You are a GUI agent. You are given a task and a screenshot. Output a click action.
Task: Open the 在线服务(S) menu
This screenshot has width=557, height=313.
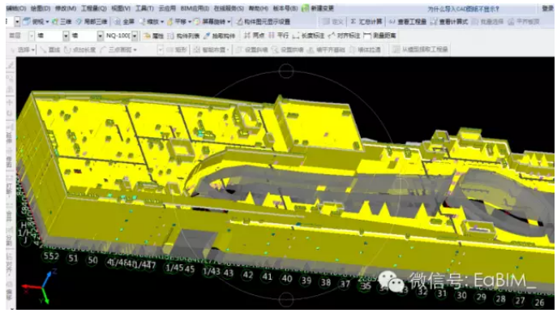pos(229,8)
